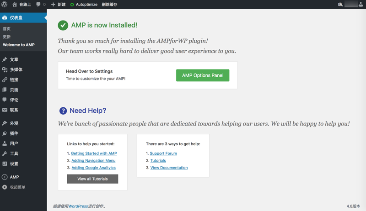The height and width of the screenshot is (211, 366).
Task: Open the 评论 comments menu label
Action: [14, 100]
